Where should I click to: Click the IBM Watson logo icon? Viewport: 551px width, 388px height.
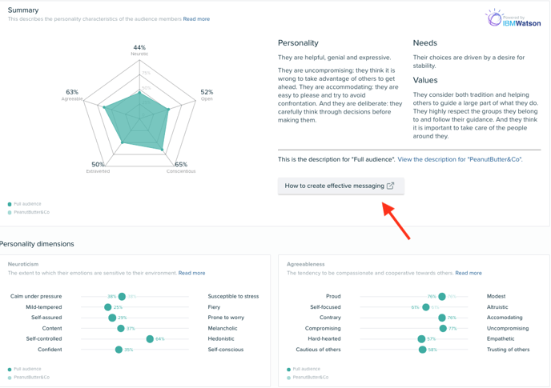tap(494, 18)
